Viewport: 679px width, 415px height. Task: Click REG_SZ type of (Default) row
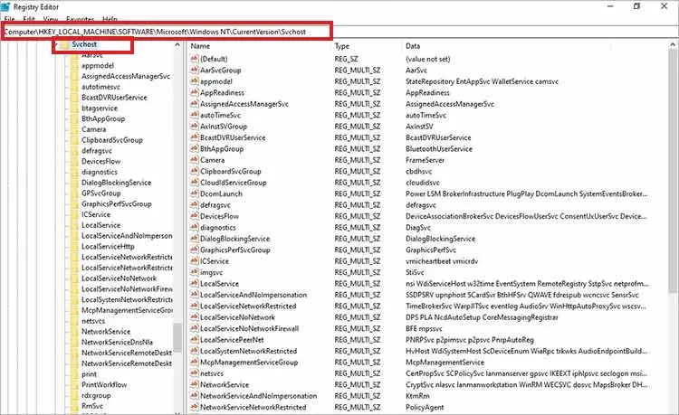coord(346,59)
